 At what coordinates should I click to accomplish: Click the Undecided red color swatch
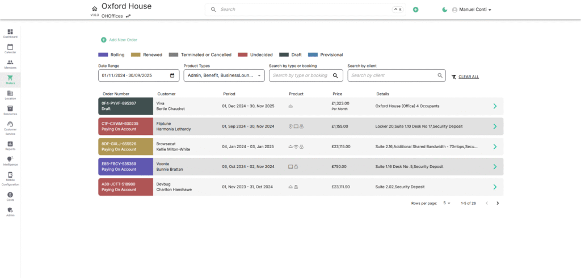[x=243, y=55]
